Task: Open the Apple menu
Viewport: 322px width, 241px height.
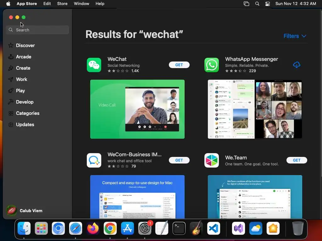Action: 8,3
